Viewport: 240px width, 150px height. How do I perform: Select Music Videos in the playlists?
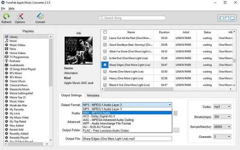click(x=18, y=45)
